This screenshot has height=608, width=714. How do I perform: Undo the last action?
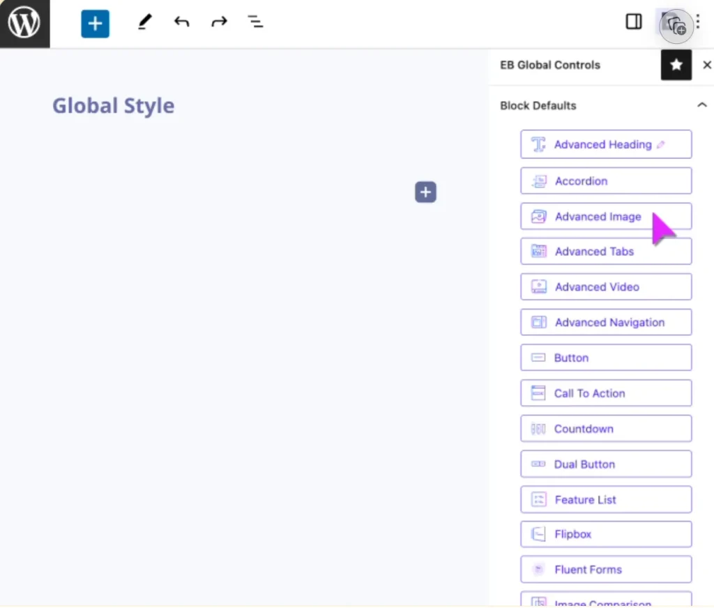click(x=181, y=22)
